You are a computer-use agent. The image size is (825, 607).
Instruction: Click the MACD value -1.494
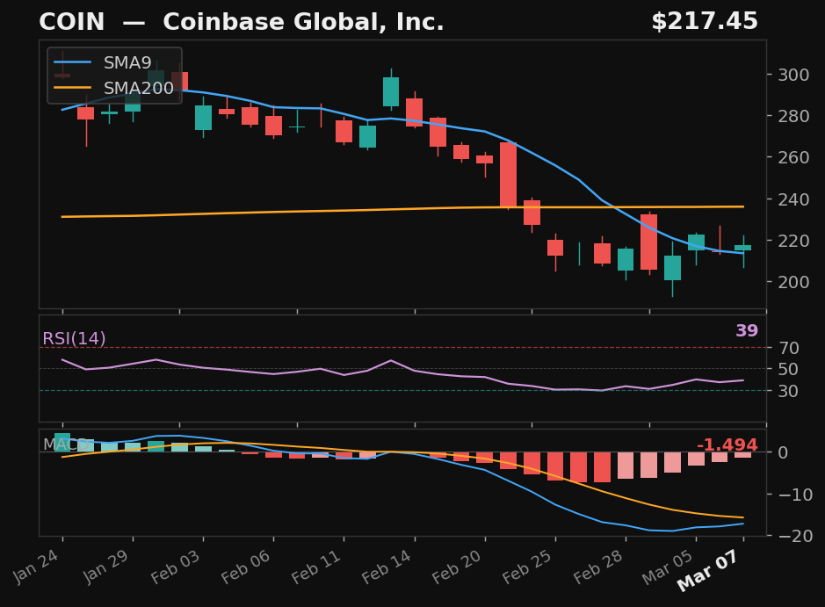tap(727, 445)
